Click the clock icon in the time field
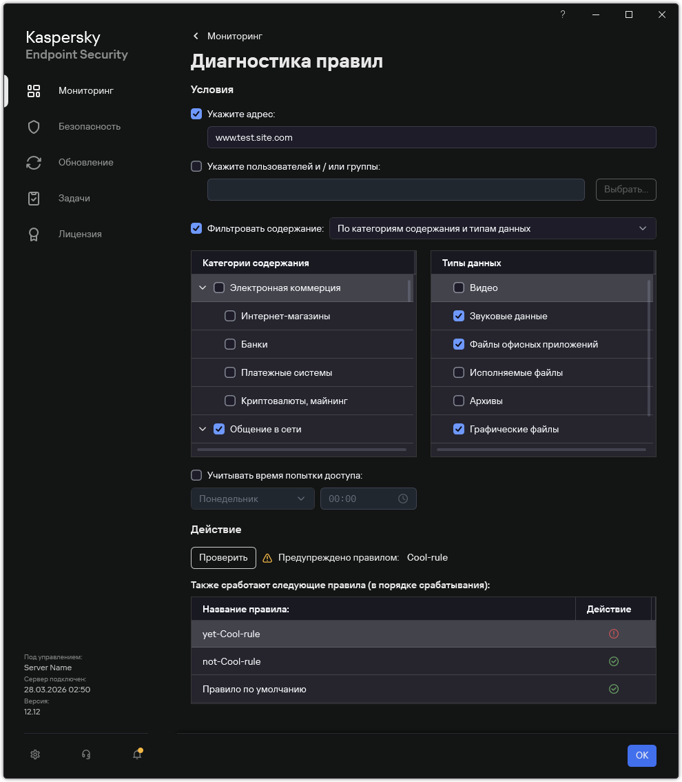The width and height of the screenshot is (682, 782). pos(403,499)
